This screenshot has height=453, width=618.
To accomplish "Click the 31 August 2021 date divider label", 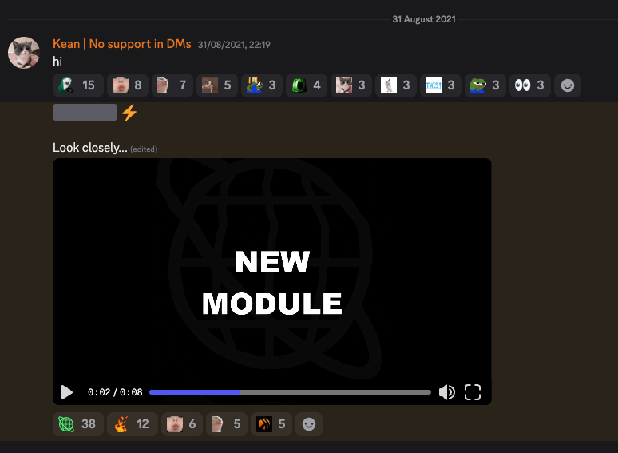I will coord(424,19).
